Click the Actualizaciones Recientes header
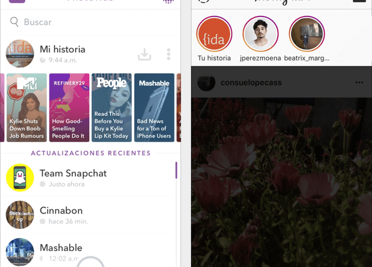 coord(91,153)
